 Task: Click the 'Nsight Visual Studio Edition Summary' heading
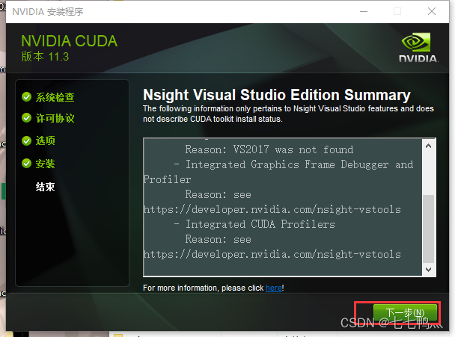[277, 95]
